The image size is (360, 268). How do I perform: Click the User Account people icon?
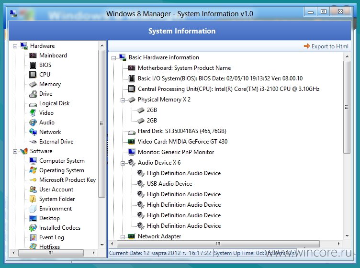click(x=33, y=190)
